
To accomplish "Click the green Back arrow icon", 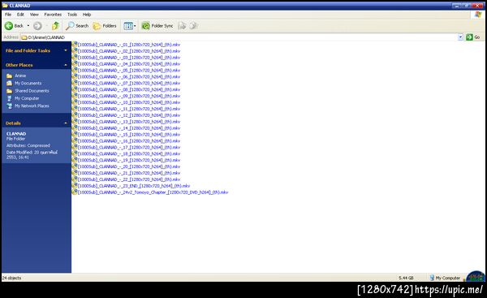I will point(9,26).
